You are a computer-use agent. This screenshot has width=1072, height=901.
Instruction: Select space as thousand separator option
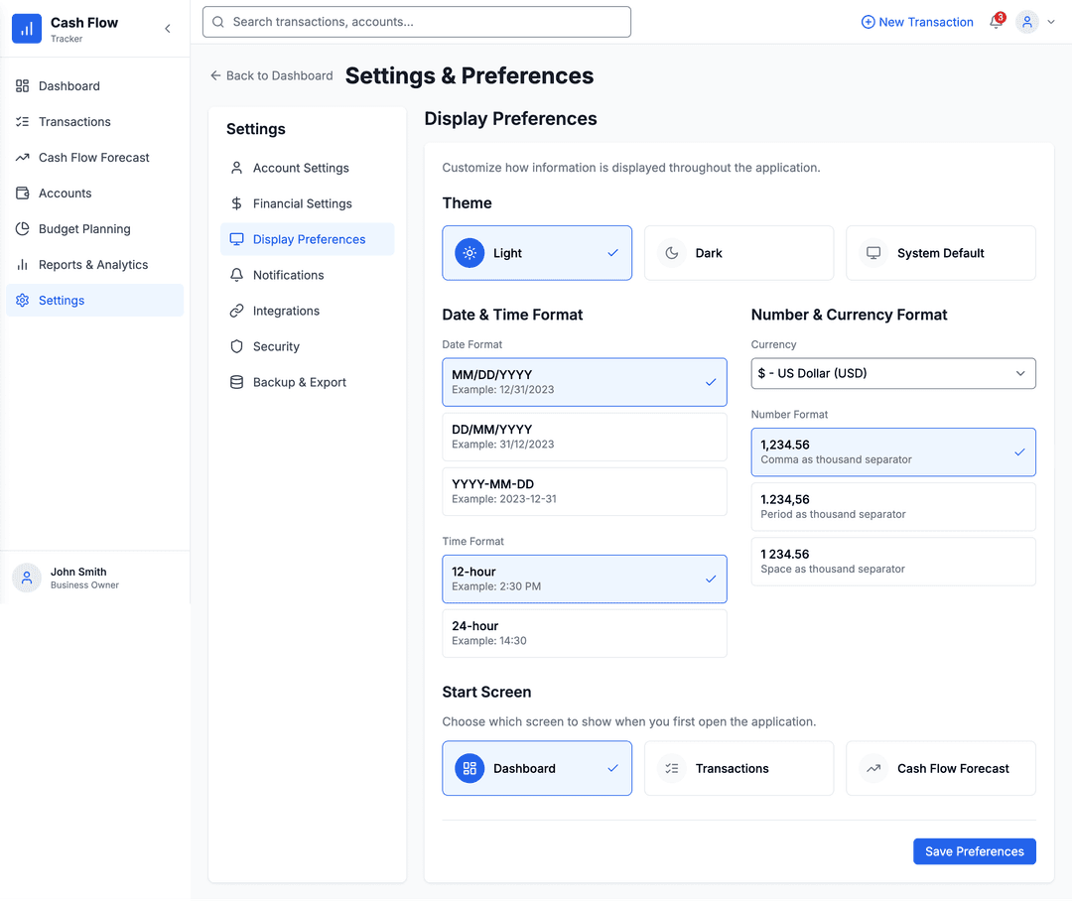pos(892,562)
